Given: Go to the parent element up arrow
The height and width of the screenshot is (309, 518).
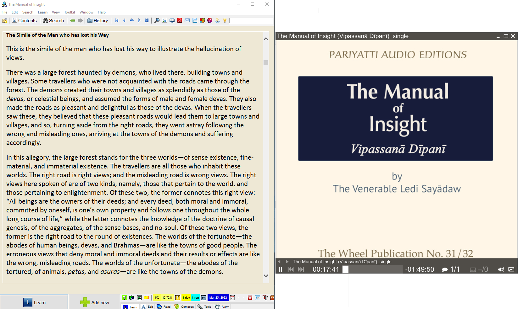Looking at the screenshot, I should tap(132, 20).
